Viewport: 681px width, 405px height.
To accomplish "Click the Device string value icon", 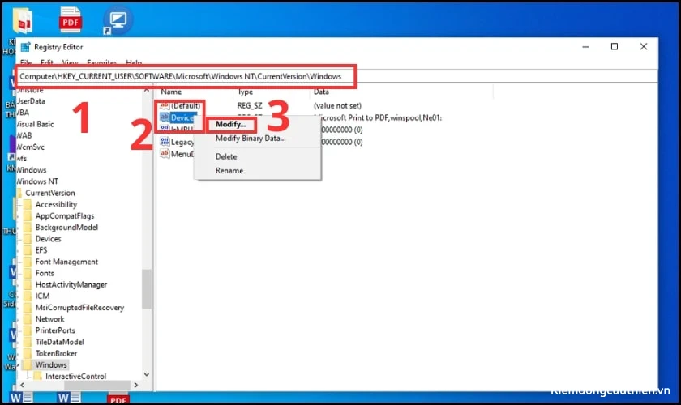I will [x=164, y=117].
